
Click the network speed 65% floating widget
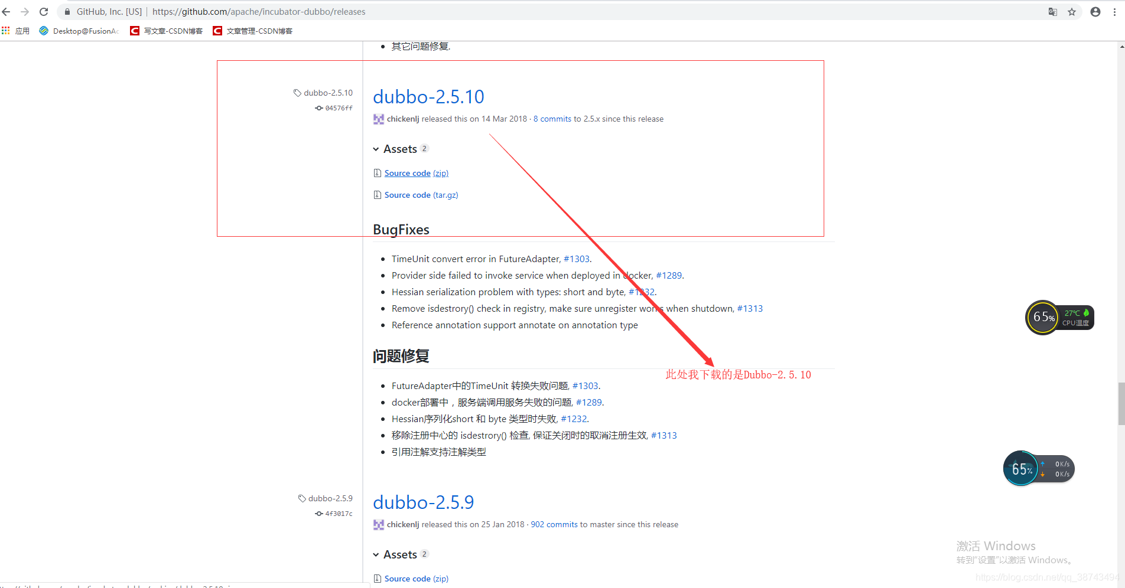(x=1039, y=469)
